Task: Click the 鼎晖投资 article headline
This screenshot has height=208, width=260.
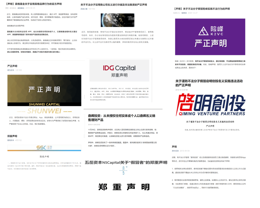Action: (121, 118)
